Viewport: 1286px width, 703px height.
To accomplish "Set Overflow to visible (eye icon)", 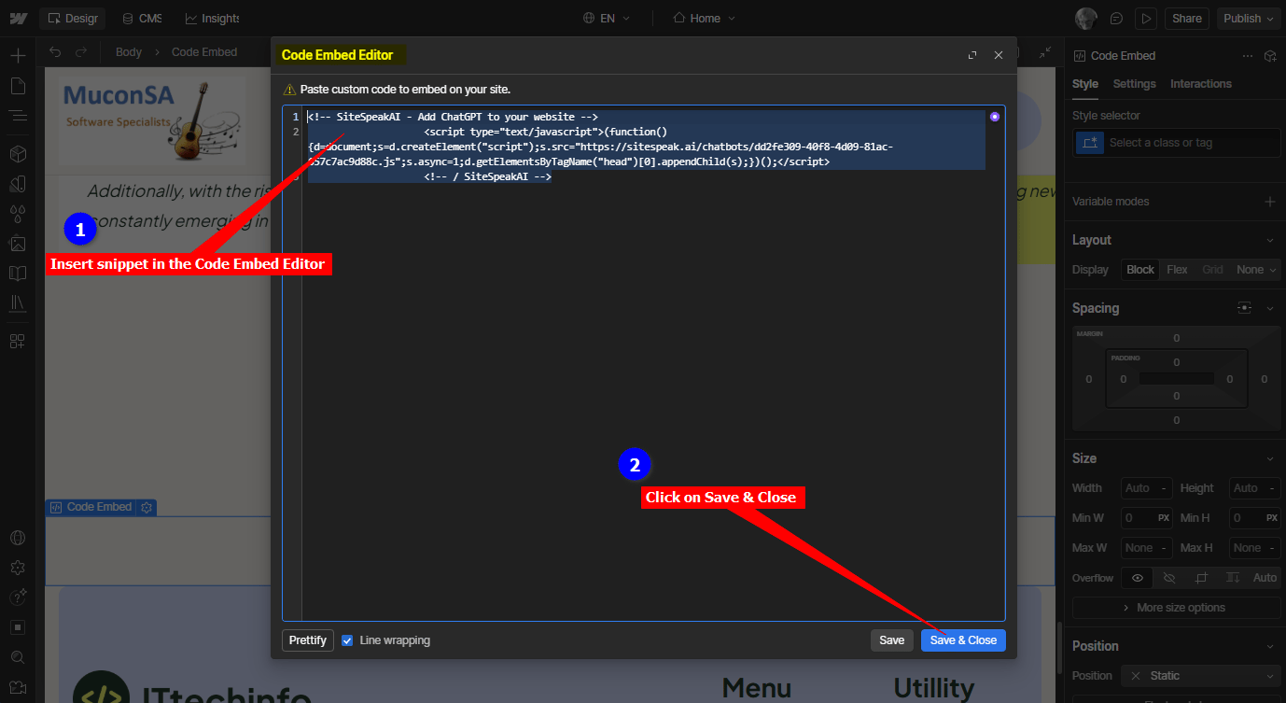I will click(1138, 578).
